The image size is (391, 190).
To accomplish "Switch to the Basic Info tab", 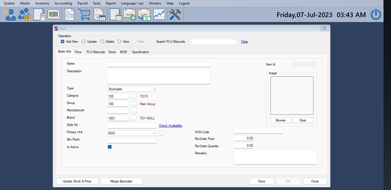I will tap(65, 52).
